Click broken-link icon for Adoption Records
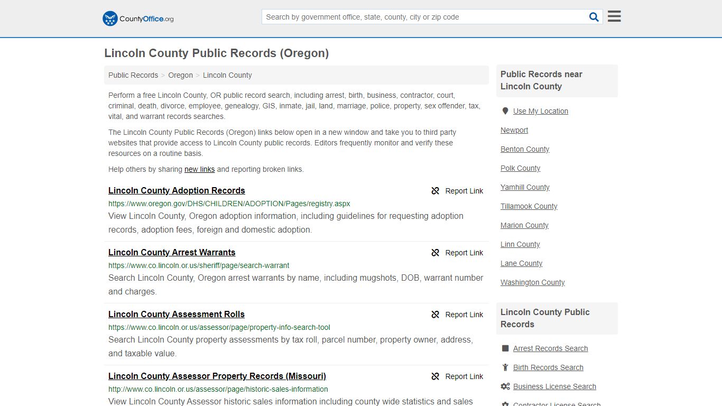This screenshot has width=722, height=406. [436, 191]
